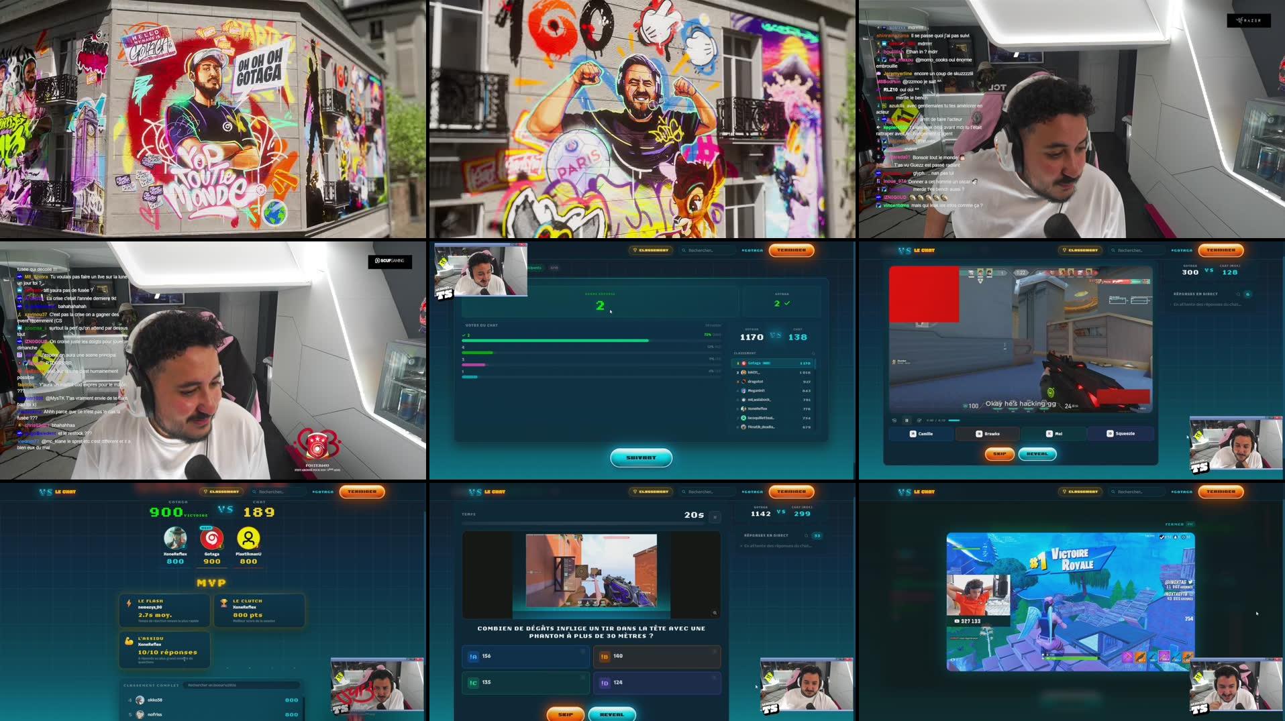This screenshot has width=1285, height=721.
Task: Select the Gotaga row in the leaderboard
Action: [x=773, y=363]
